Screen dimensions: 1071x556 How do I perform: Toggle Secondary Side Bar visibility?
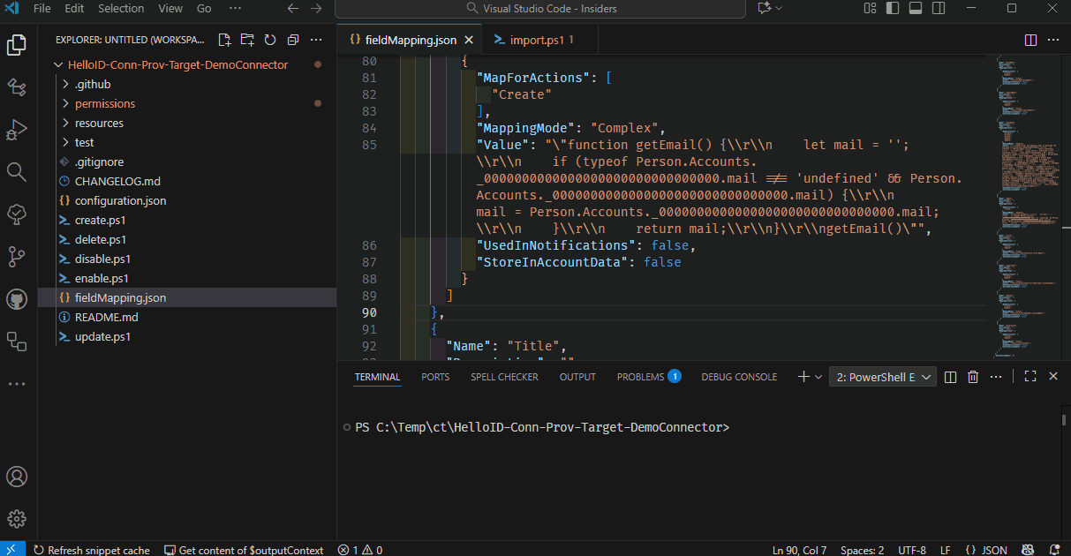939,8
